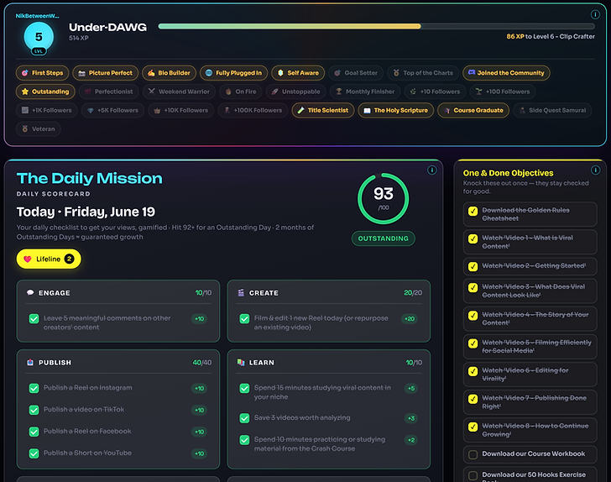Viewport: 611px width, 482px height.
Task: Uncheck 'Watch Video 4 – The Story of Your Content'
Action: (473, 315)
